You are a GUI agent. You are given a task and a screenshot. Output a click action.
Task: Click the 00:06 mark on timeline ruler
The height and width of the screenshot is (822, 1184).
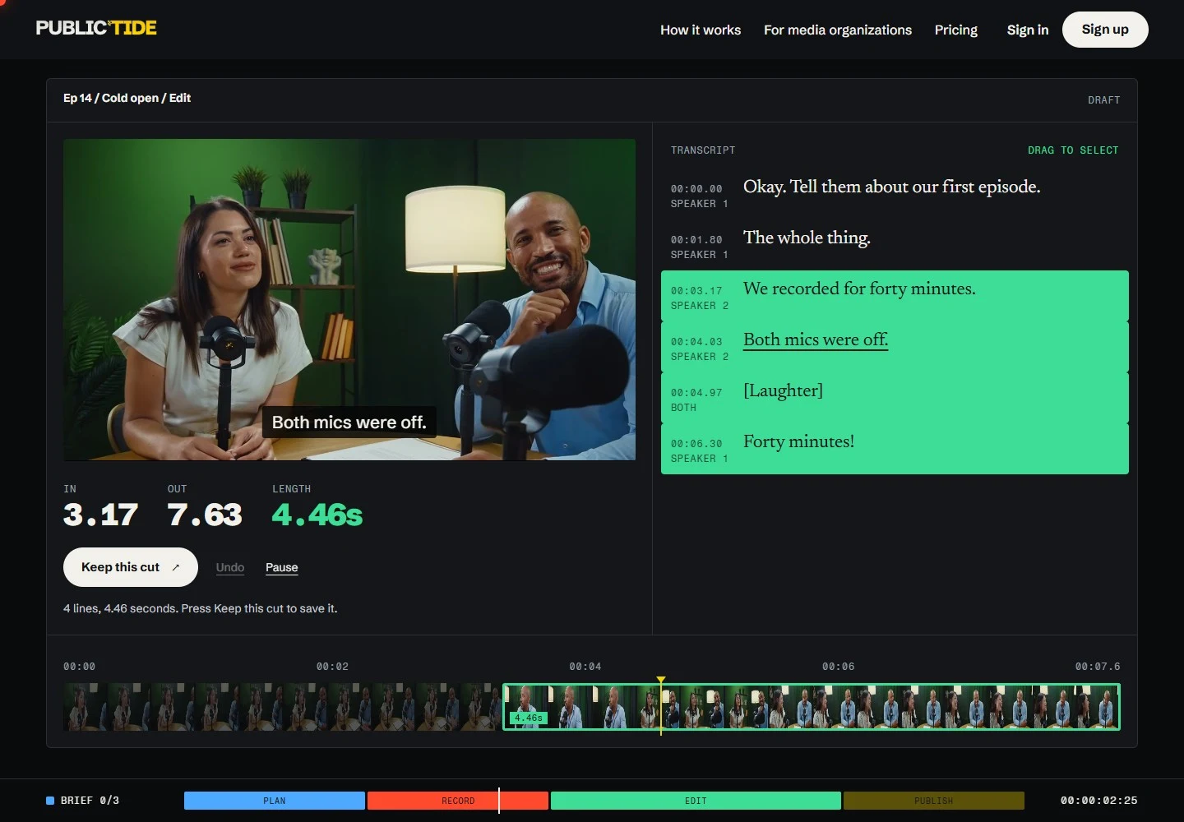click(x=838, y=667)
